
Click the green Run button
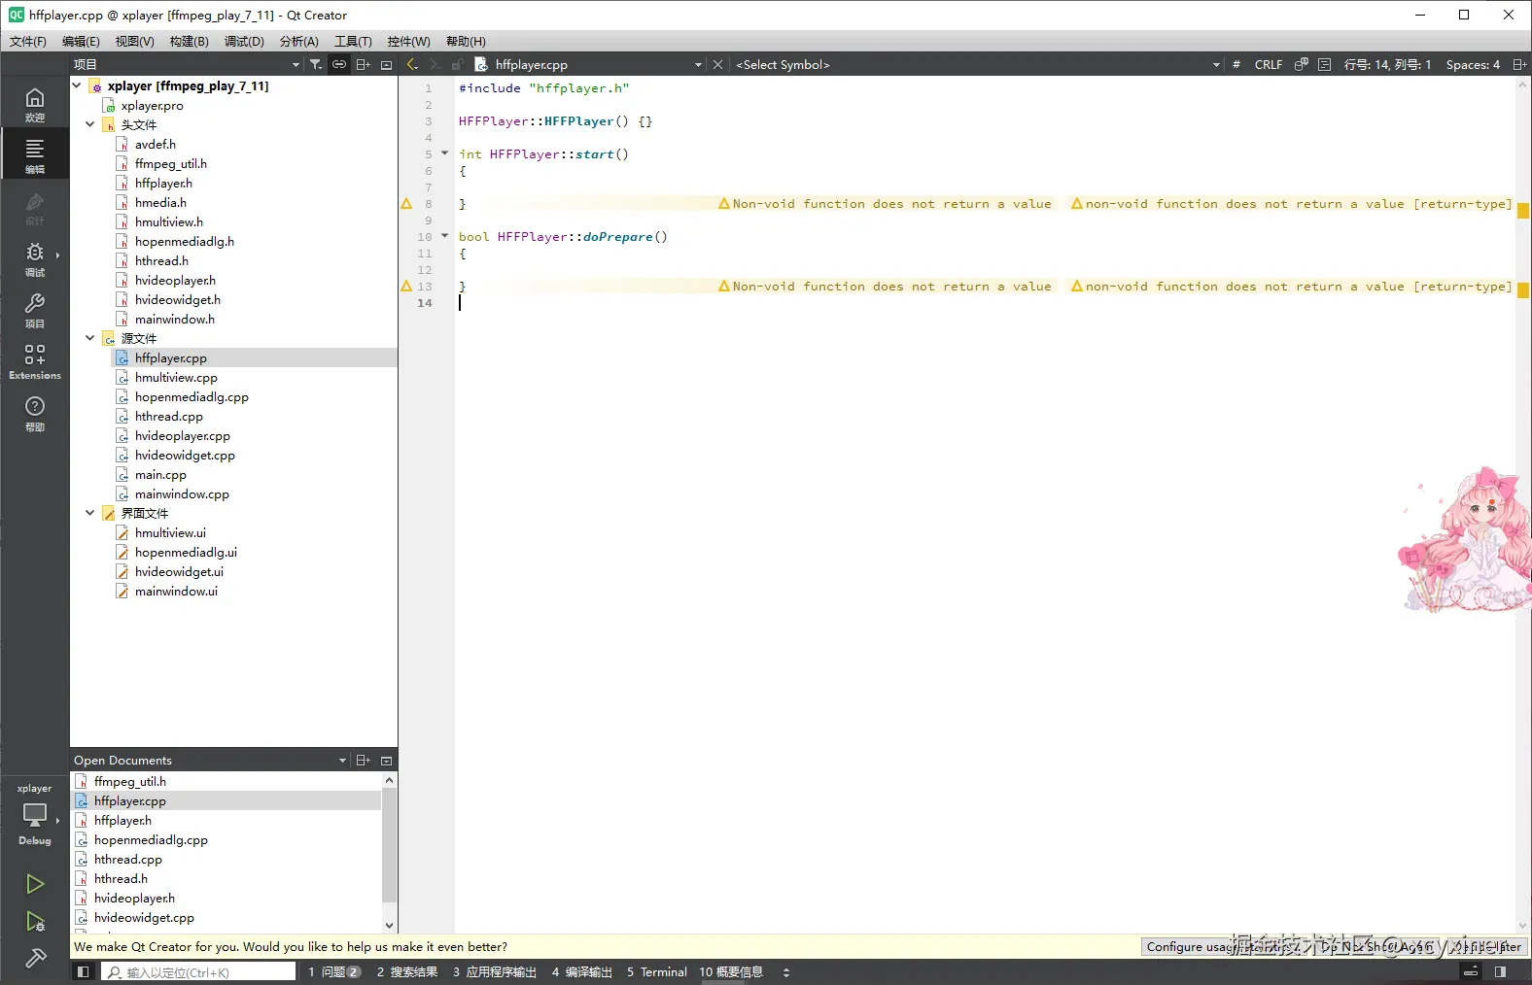(35, 884)
